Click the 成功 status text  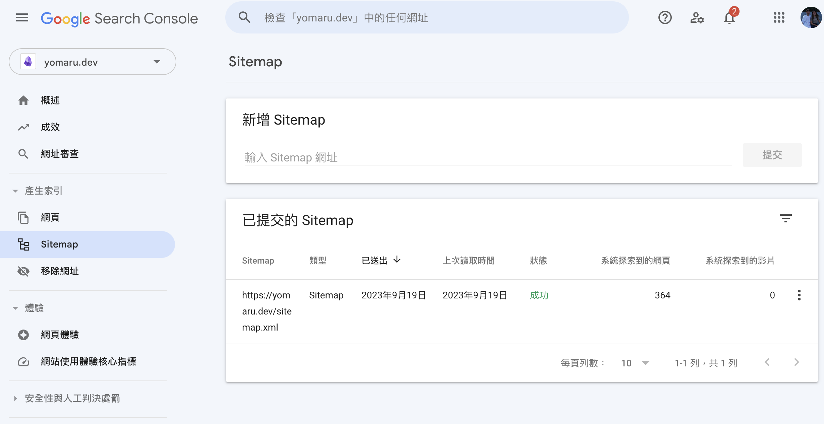click(539, 295)
